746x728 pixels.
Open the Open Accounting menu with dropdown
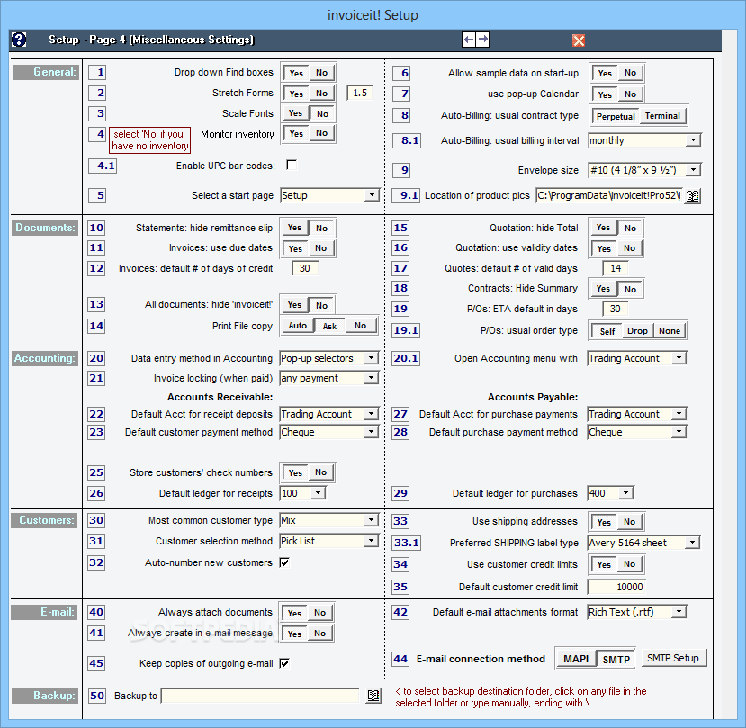coord(679,358)
